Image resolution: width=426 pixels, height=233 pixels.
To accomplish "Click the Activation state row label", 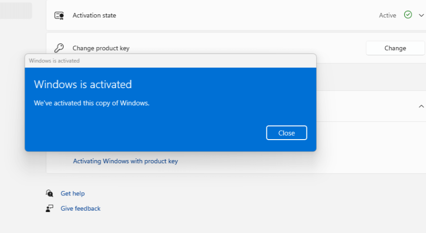I will coord(94,15).
